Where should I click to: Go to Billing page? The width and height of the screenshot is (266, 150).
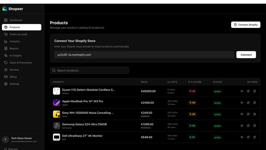pos(22,77)
